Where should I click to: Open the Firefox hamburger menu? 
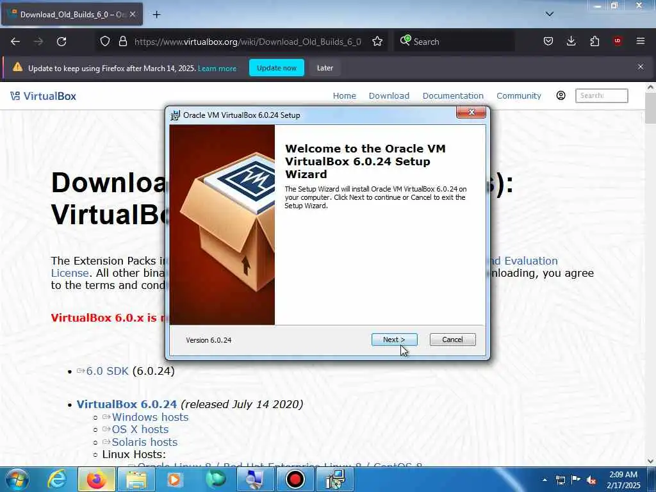pos(641,41)
